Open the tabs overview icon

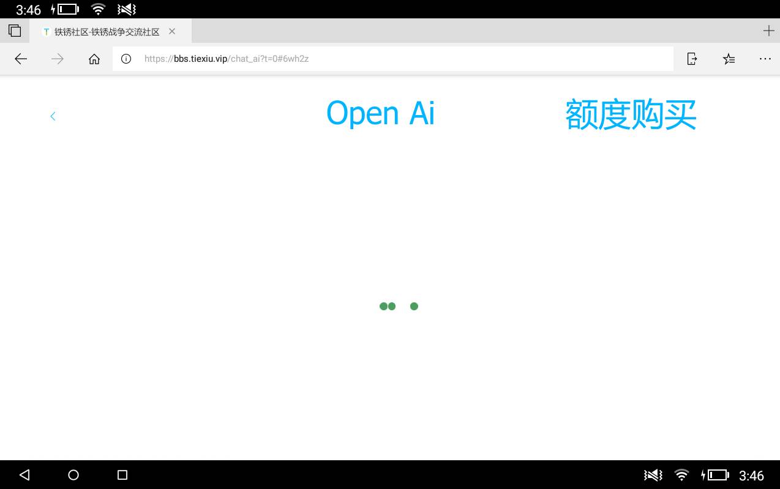pos(15,31)
